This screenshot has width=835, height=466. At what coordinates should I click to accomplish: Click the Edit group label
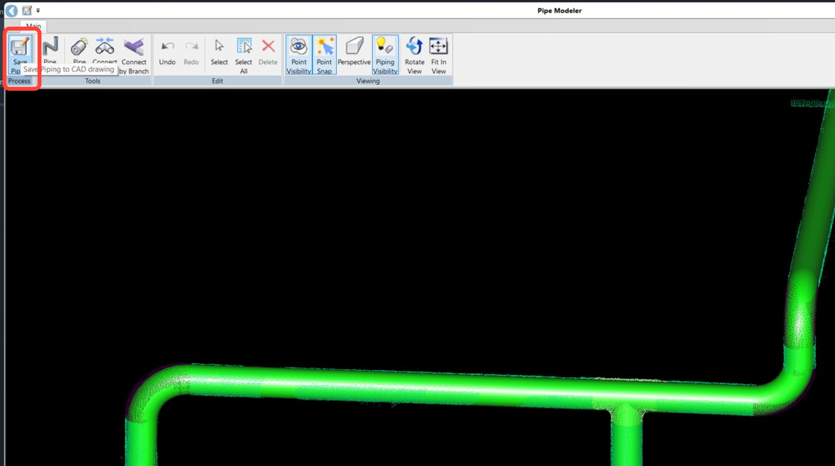[217, 81]
